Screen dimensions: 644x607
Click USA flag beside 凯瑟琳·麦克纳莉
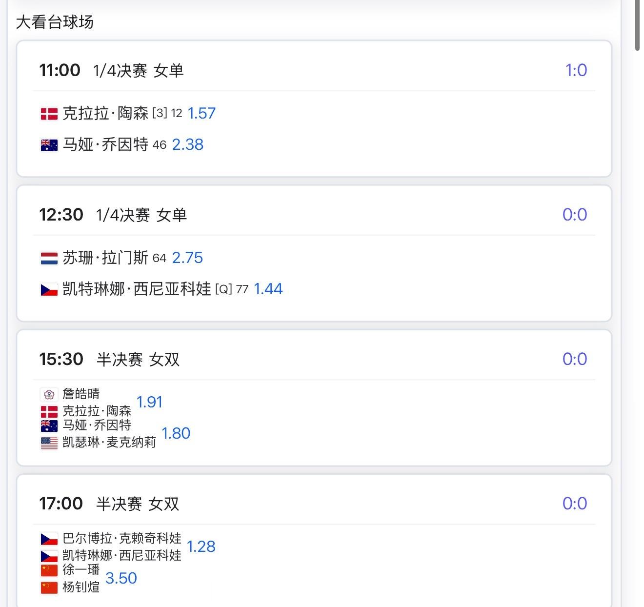coord(49,443)
